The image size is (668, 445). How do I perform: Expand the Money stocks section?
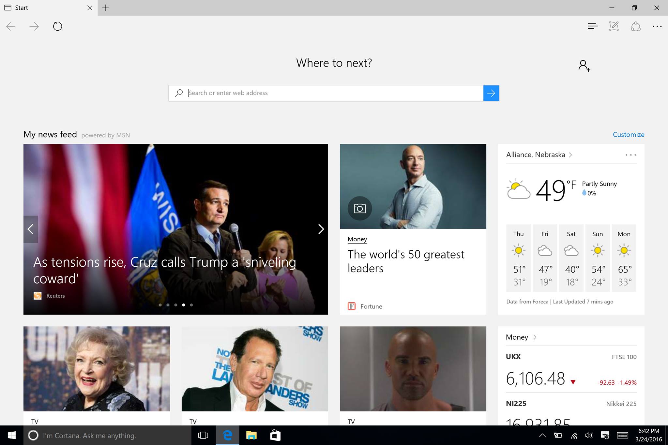pyautogui.click(x=521, y=337)
